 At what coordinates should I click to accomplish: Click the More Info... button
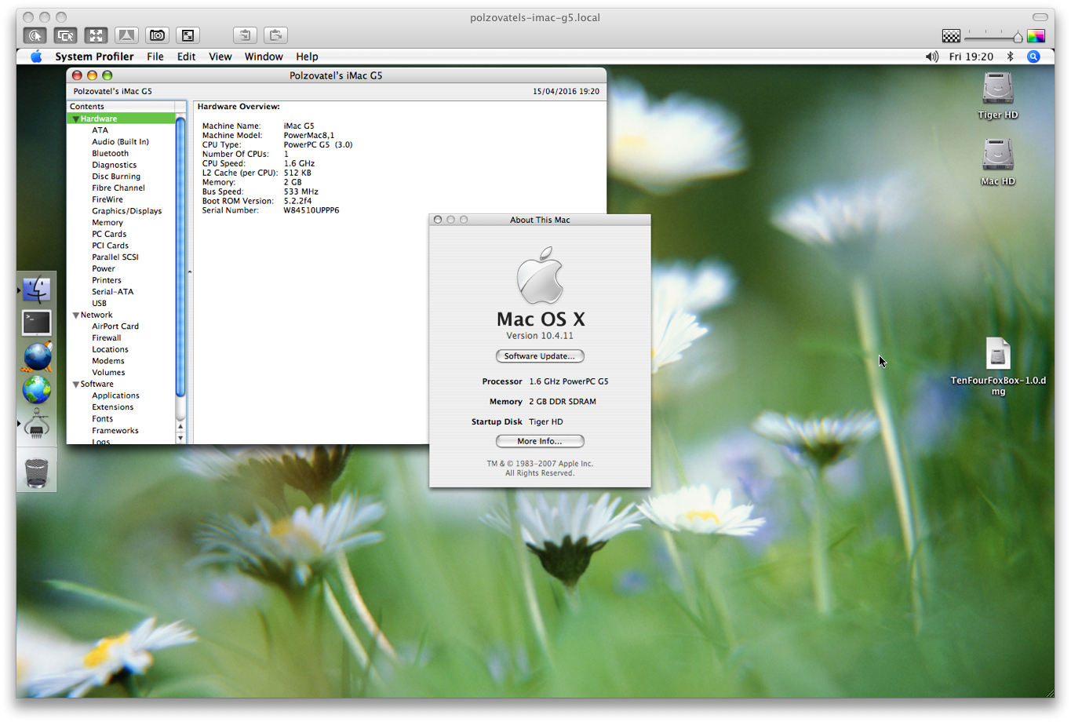coord(540,441)
